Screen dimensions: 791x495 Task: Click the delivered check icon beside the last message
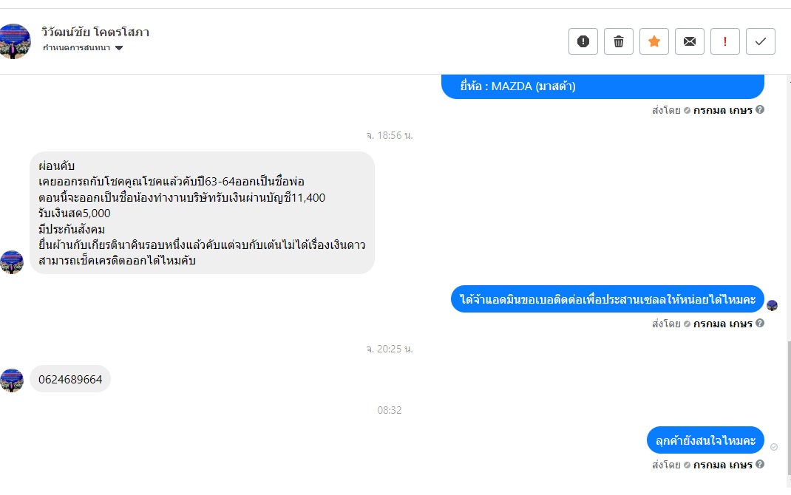tap(774, 447)
